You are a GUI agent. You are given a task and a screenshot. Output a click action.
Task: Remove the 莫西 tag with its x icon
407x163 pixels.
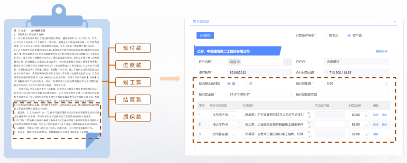[x=239, y=62]
